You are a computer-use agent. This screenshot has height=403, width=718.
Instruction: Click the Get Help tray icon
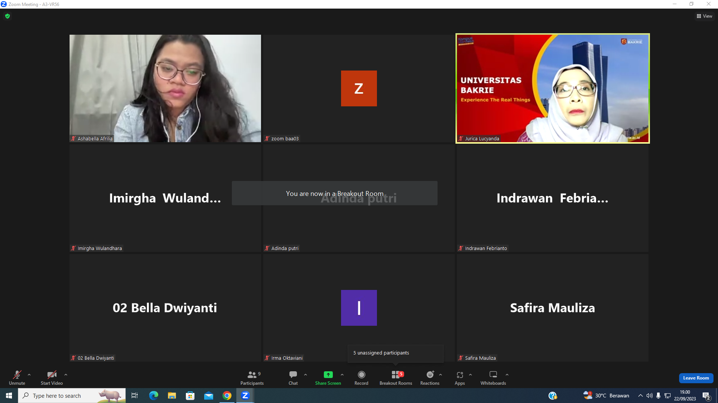click(553, 396)
